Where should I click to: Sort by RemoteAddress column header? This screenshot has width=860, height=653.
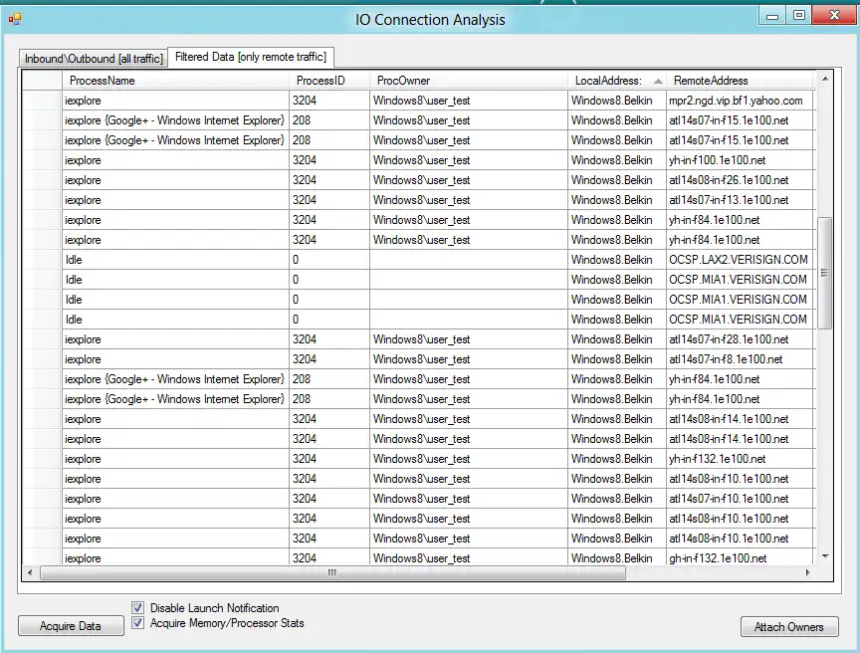click(x=741, y=81)
